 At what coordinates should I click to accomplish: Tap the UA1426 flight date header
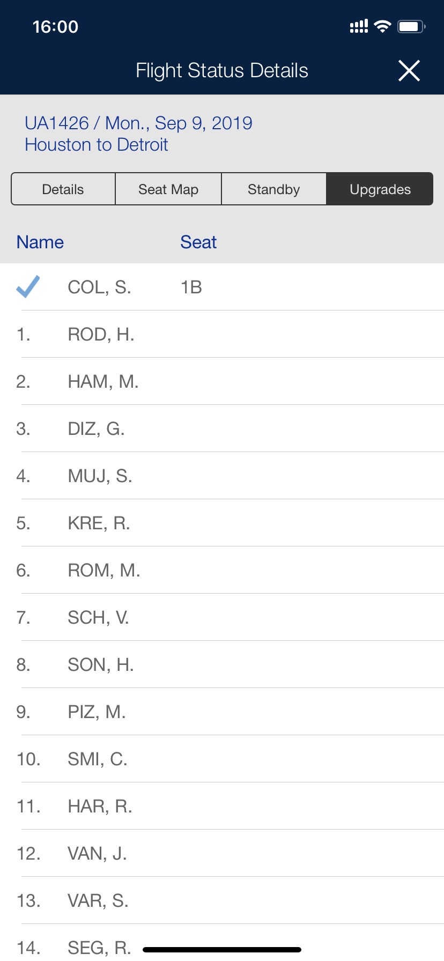tap(138, 123)
